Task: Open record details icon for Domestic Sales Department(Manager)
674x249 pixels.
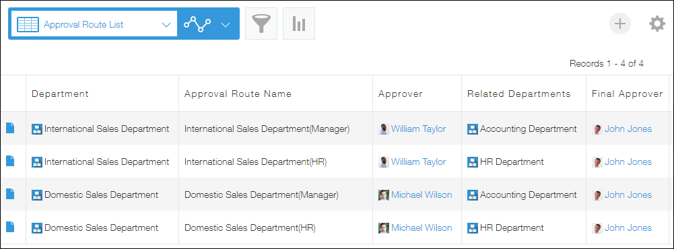Action: [10, 194]
